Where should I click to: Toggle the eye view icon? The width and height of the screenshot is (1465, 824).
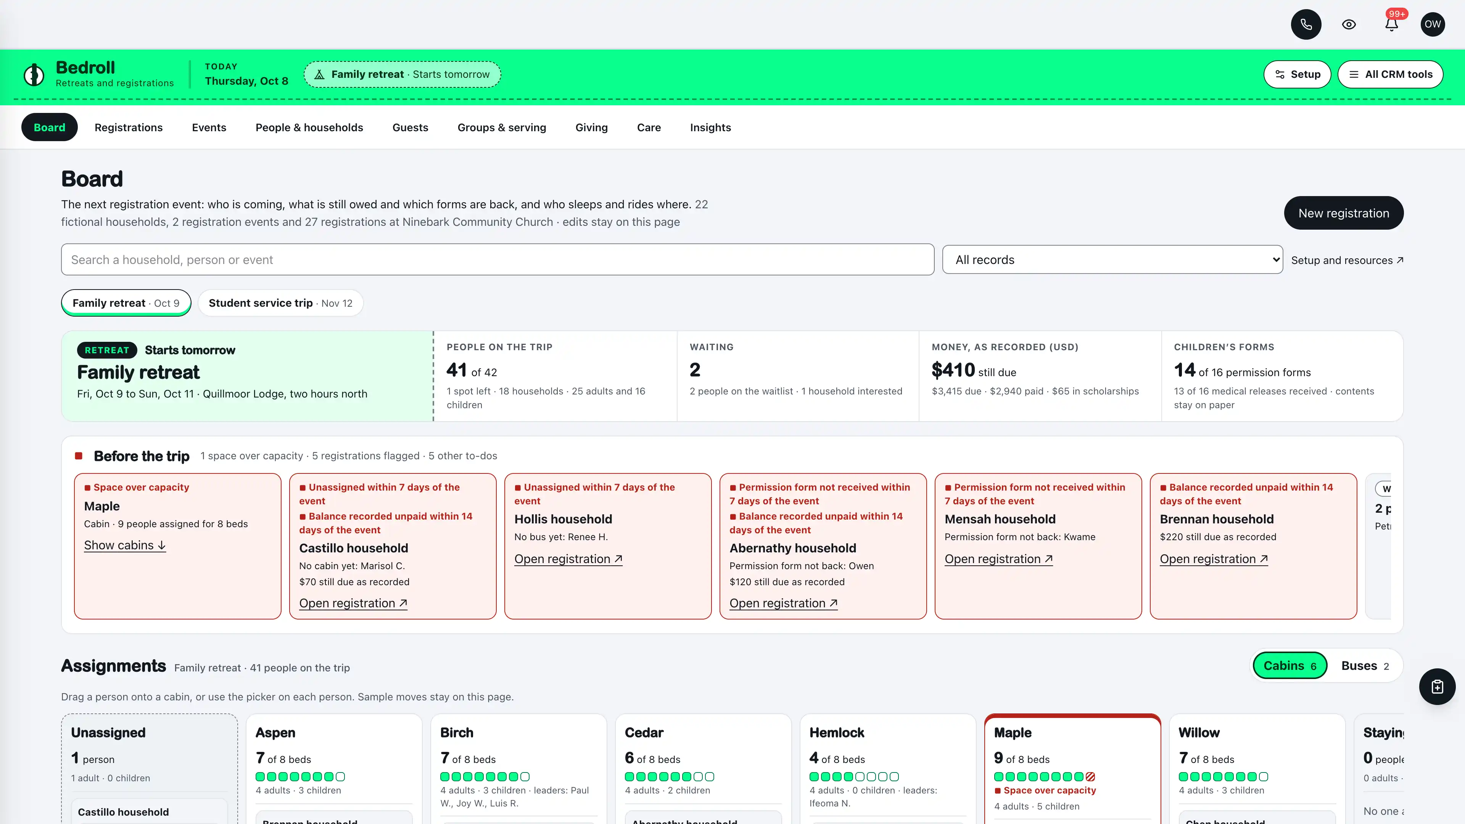[x=1349, y=24]
